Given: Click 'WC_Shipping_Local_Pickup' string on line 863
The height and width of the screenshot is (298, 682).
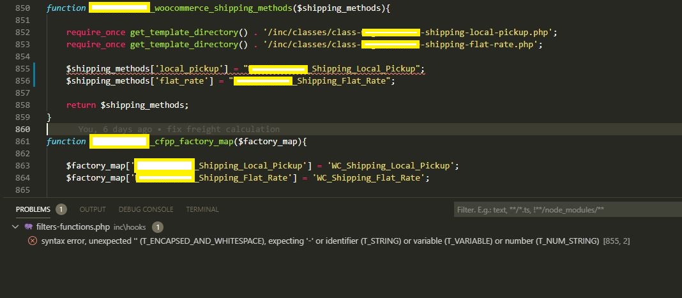Looking at the screenshot, I should pos(392,165).
